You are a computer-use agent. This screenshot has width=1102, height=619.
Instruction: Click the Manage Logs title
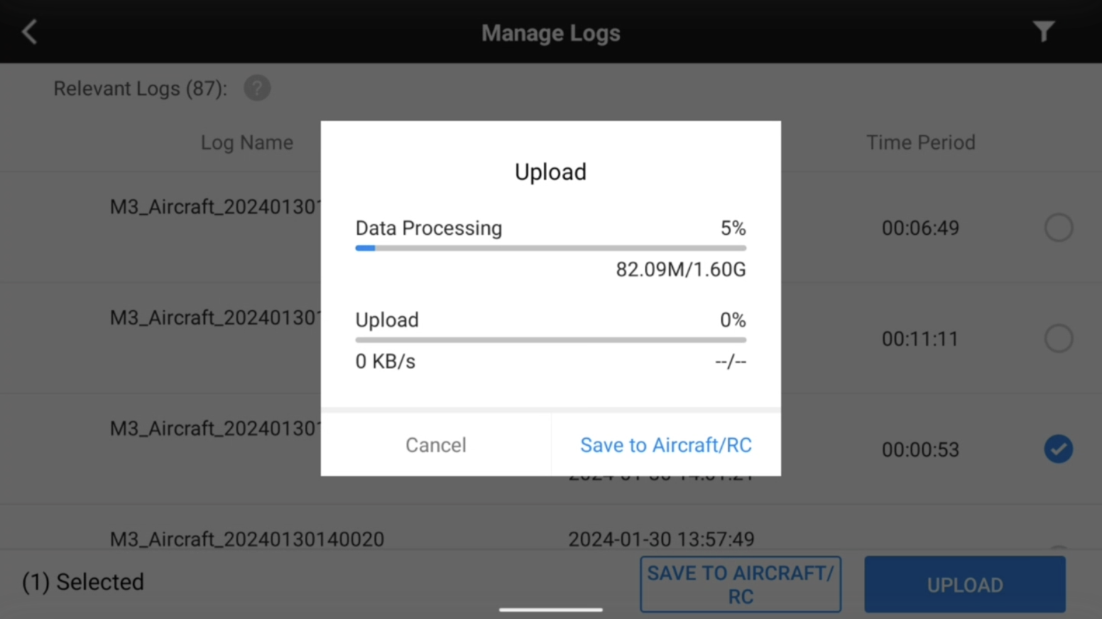coord(550,33)
